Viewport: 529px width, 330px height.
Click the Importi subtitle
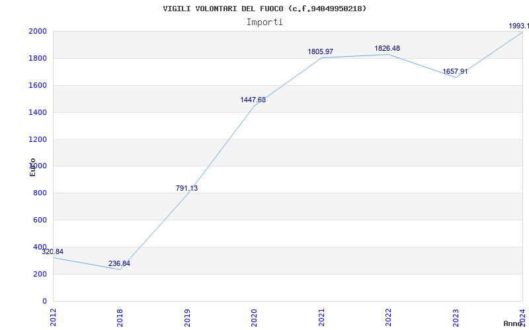pyautogui.click(x=264, y=22)
